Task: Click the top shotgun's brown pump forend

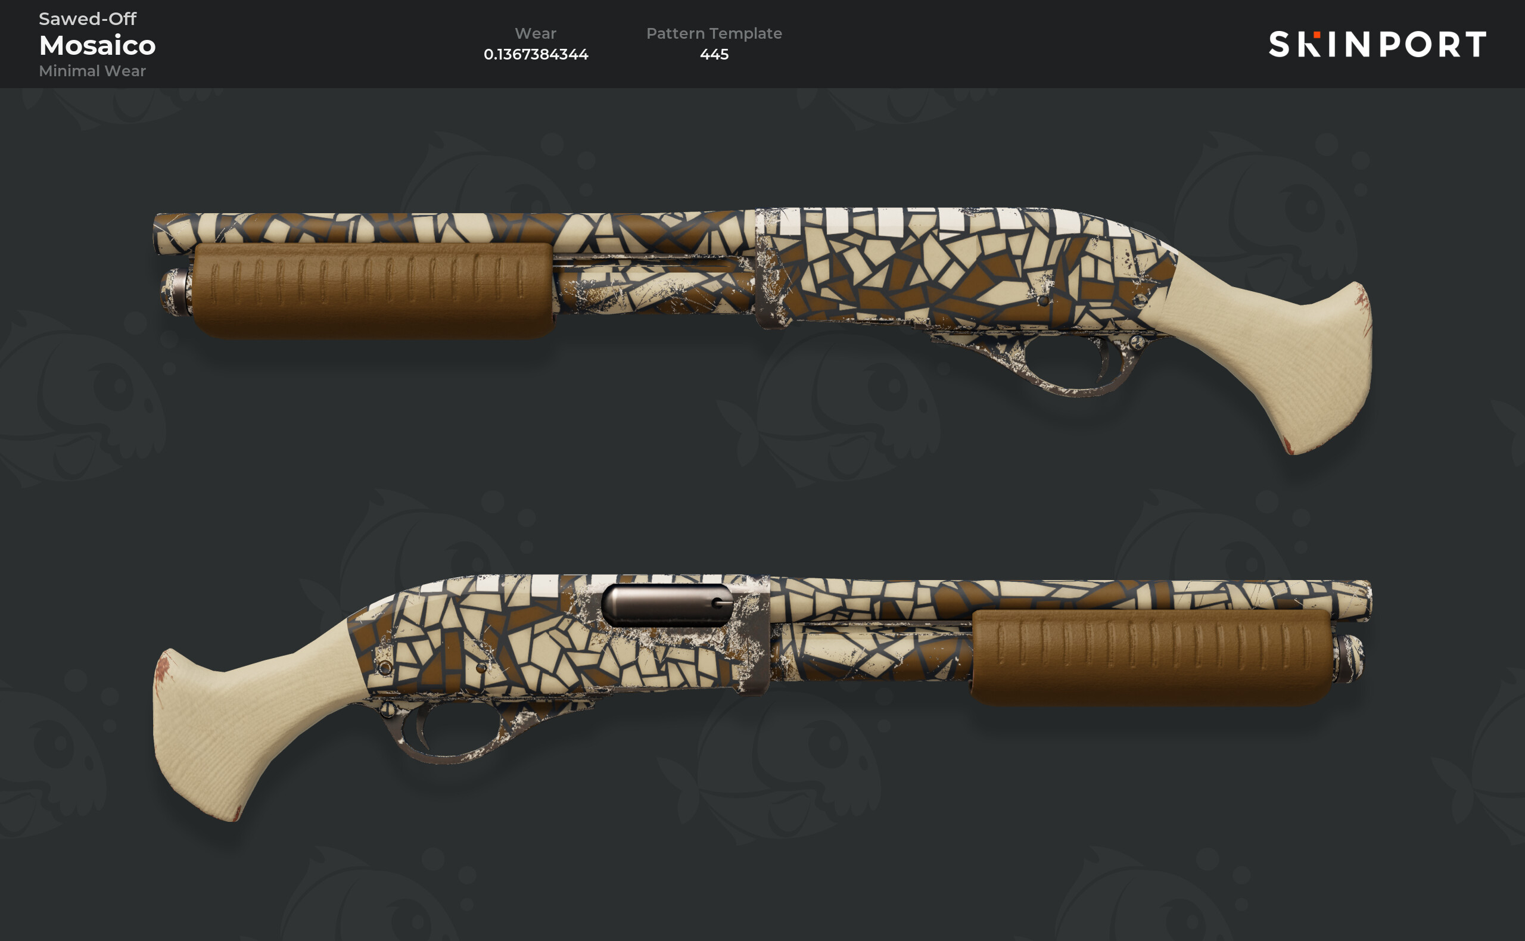Action: [372, 290]
